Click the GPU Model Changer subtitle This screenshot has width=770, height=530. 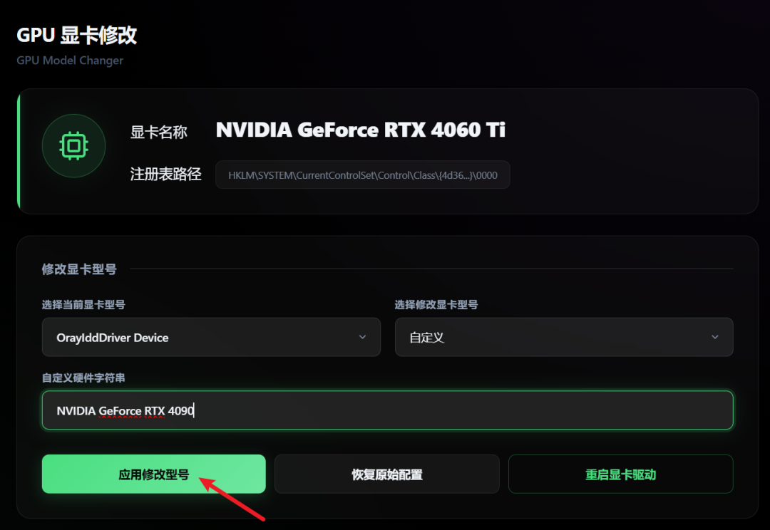click(70, 61)
